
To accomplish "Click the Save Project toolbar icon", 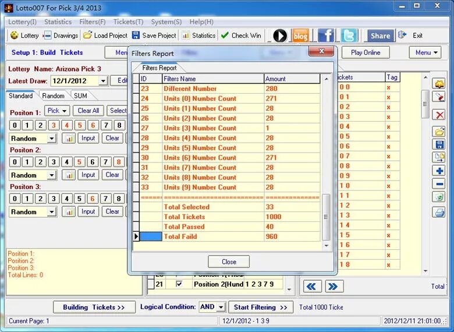I will (x=136, y=35).
